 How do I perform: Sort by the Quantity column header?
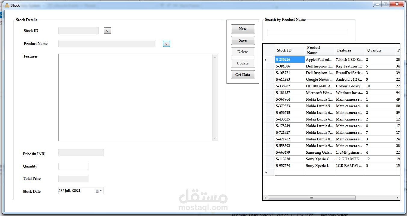pos(380,50)
